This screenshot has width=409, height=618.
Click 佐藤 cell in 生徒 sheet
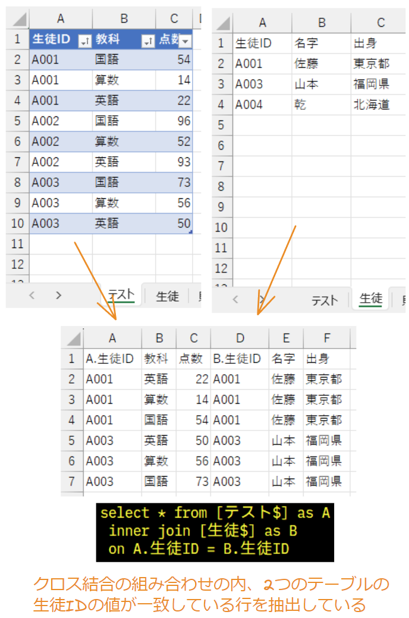[x=322, y=64]
